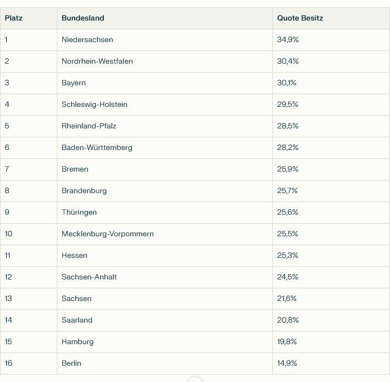Image resolution: width=390 pixels, height=382 pixels.
Task: Click the 34,9% value for Niedersachsen
Action: click(x=288, y=40)
